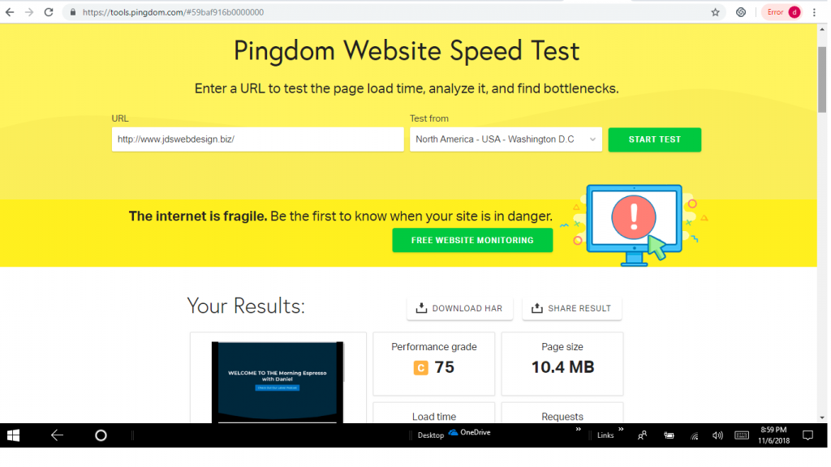Image resolution: width=831 pixels, height=467 pixels.
Task: Open the Action Center notifications icon
Action: [x=807, y=435]
